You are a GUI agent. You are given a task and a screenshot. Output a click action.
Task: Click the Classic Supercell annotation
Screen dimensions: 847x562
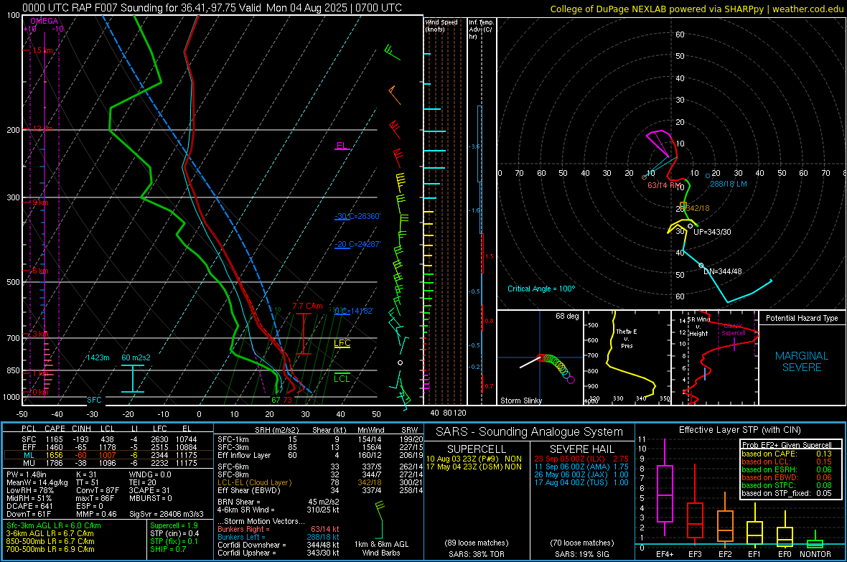[734, 329]
